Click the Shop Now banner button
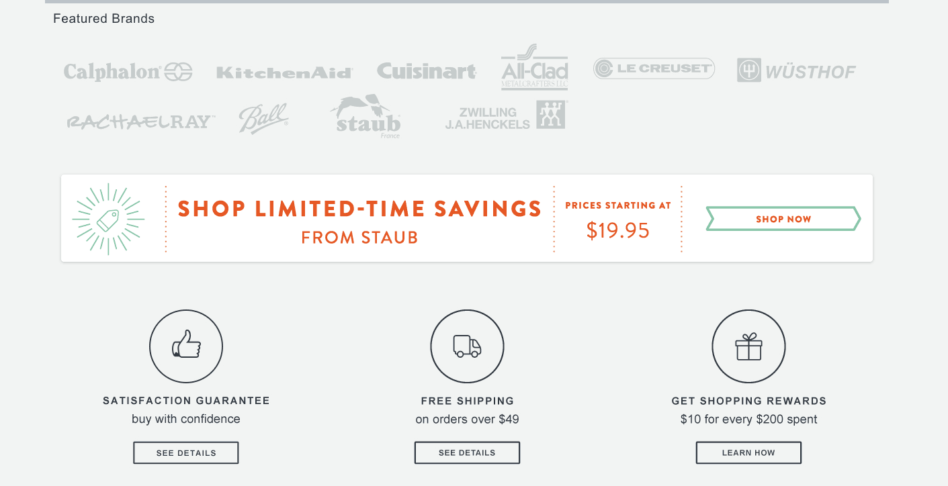The width and height of the screenshot is (948, 486). coord(782,219)
